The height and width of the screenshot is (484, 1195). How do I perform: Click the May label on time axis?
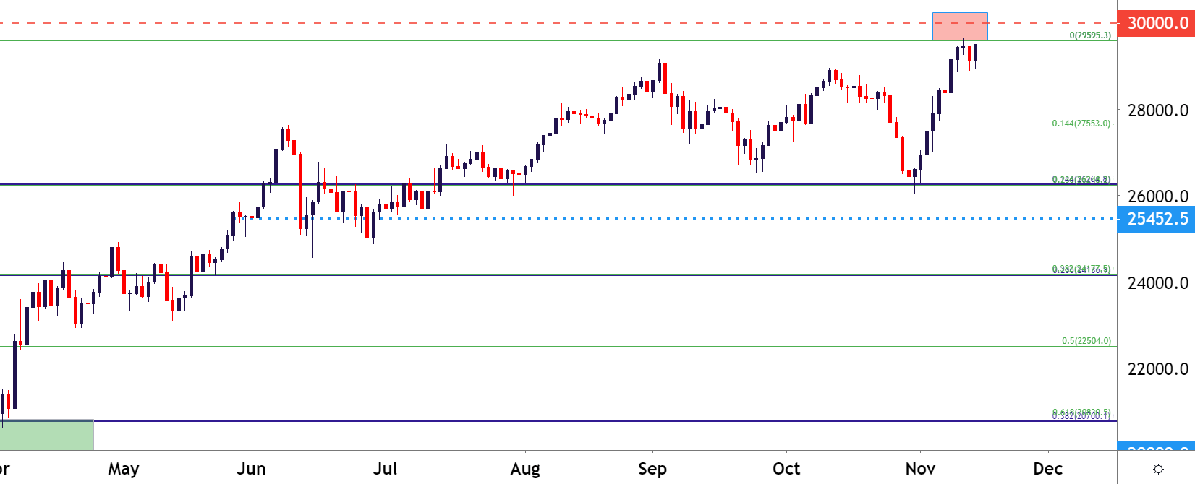pos(124,470)
